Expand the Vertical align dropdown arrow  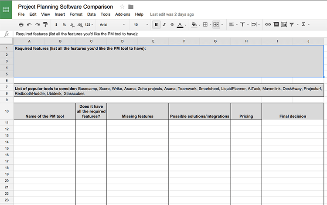tap(248, 25)
